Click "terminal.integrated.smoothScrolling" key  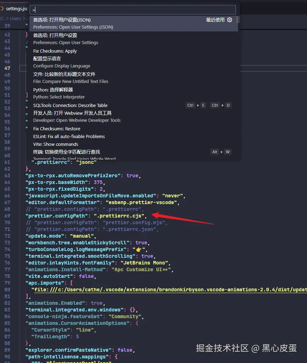click(80, 256)
